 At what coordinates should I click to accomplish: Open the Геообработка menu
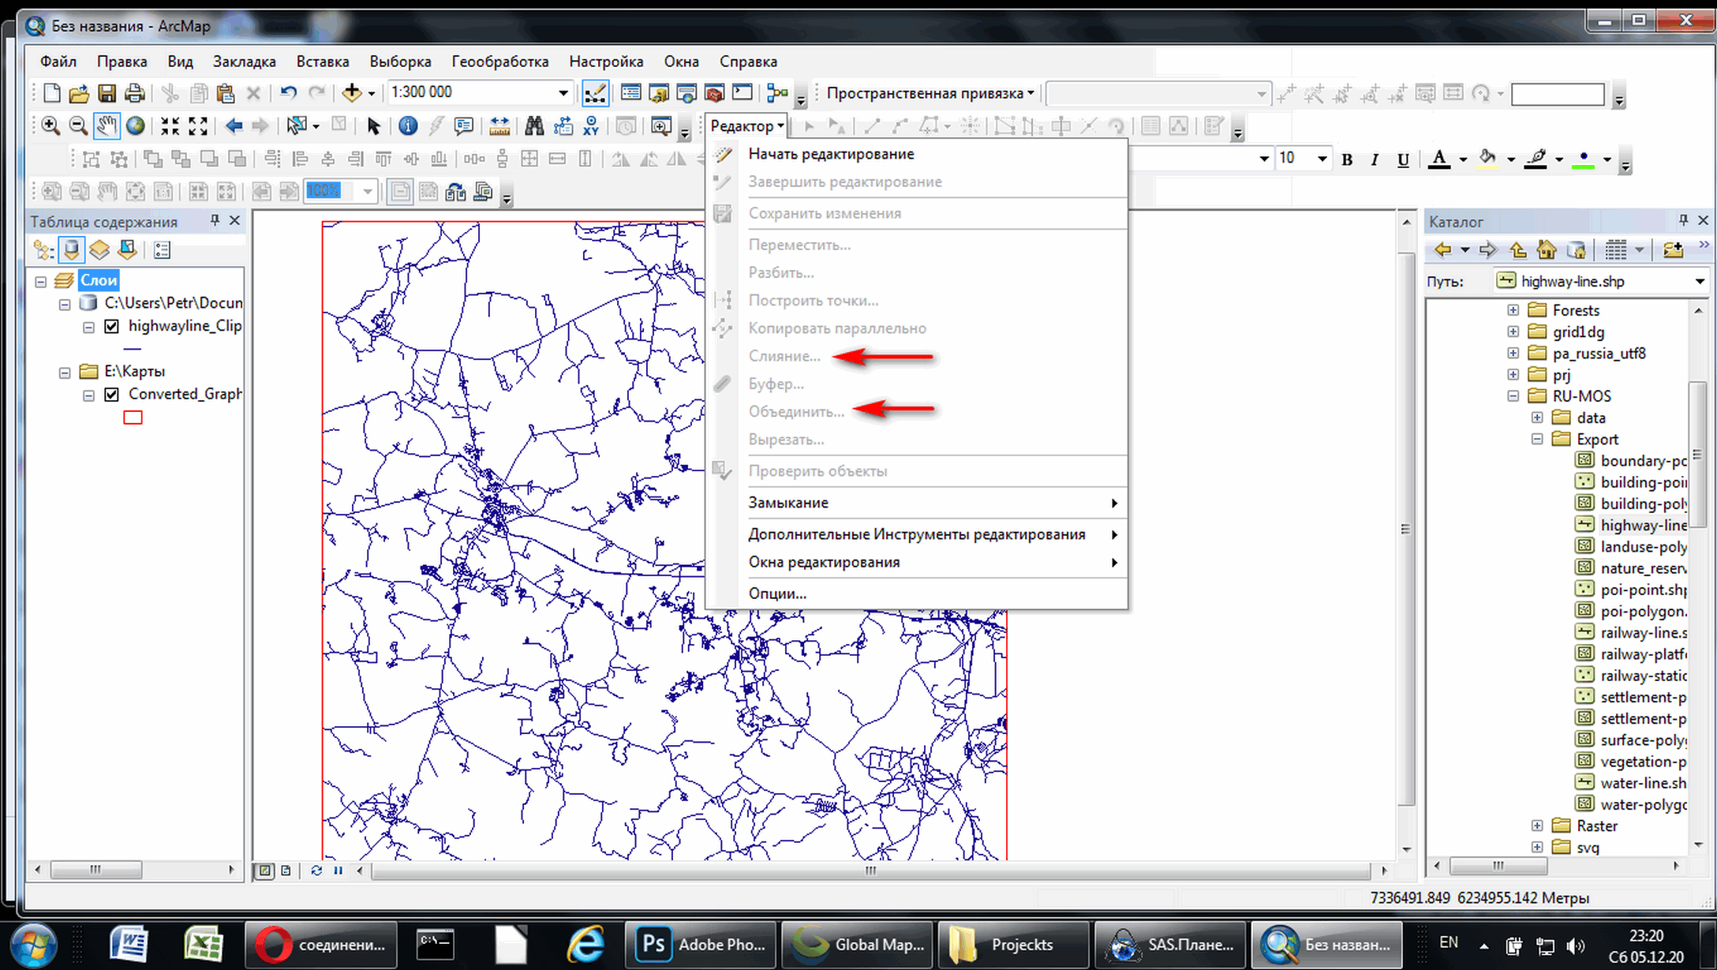(x=499, y=62)
